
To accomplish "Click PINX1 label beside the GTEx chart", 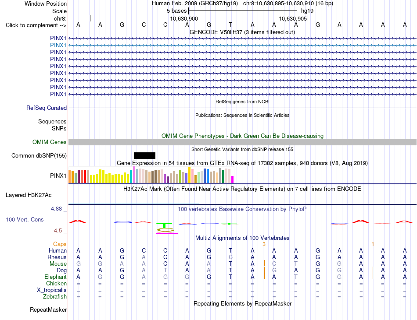I will 58,176.
